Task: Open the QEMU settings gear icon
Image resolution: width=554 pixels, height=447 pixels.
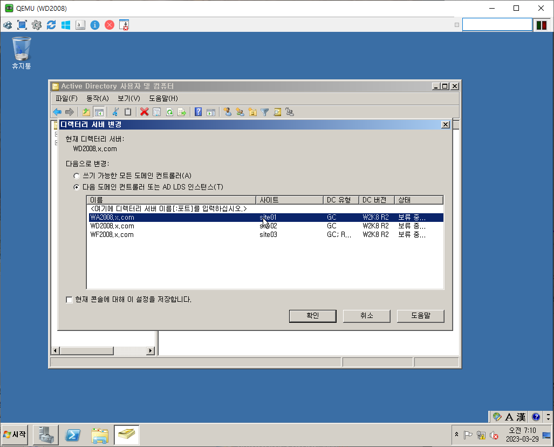Action: click(x=36, y=25)
